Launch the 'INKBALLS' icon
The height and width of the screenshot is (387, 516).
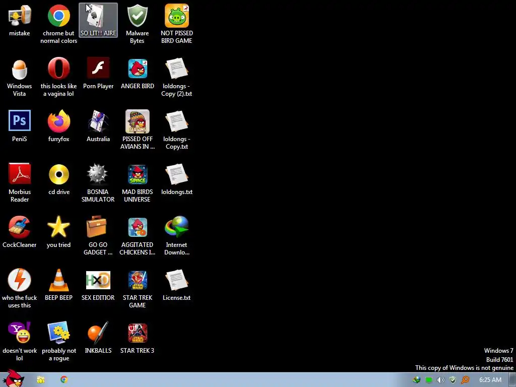98,338
